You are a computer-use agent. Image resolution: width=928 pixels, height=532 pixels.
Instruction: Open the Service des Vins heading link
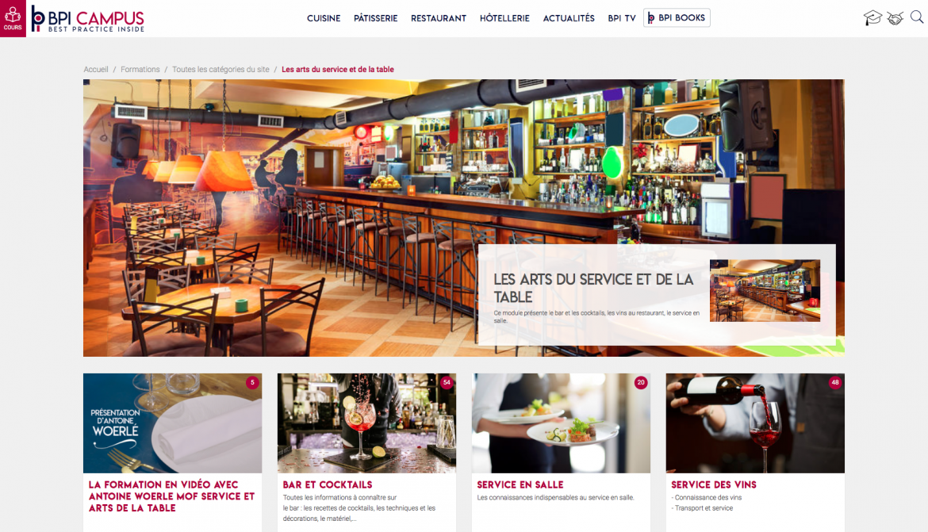[x=714, y=484]
